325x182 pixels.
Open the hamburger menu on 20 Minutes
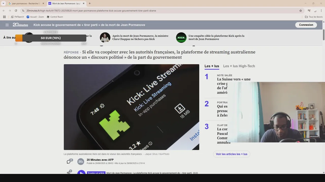pos(7,25)
